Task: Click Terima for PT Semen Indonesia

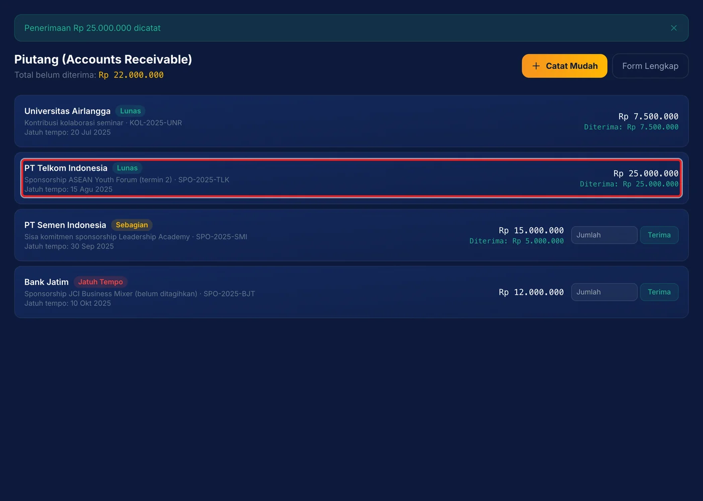Action: [659, 235]
